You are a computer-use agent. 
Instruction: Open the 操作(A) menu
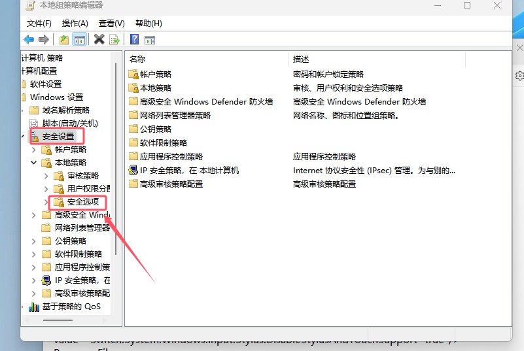[75, 23]
